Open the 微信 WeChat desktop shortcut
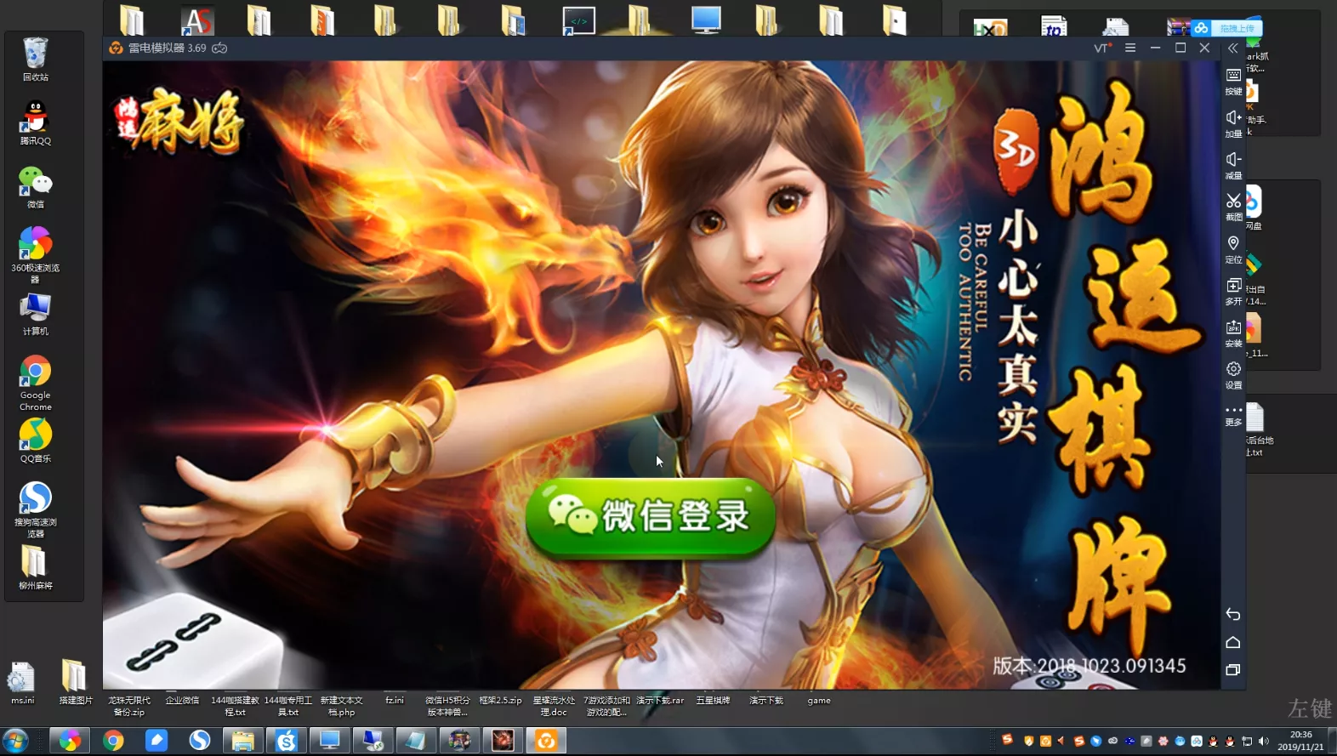 pyautogui.click(x=36, y=187)
